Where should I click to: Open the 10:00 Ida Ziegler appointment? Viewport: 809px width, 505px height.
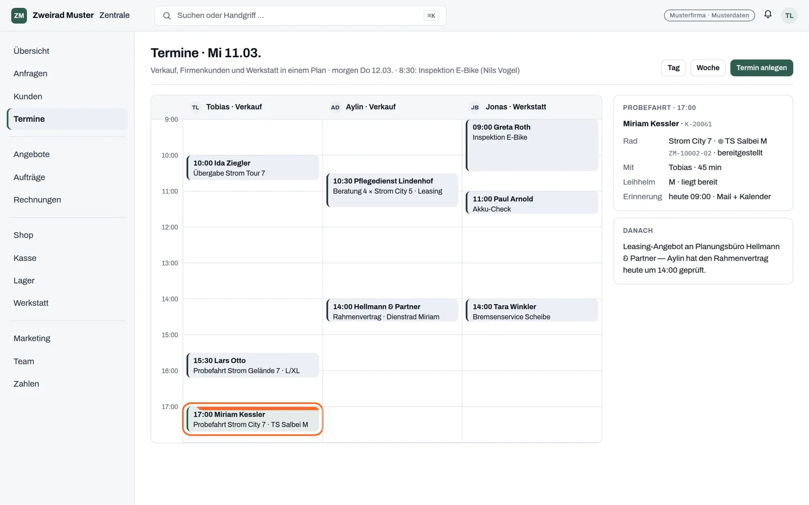[253, 168]
